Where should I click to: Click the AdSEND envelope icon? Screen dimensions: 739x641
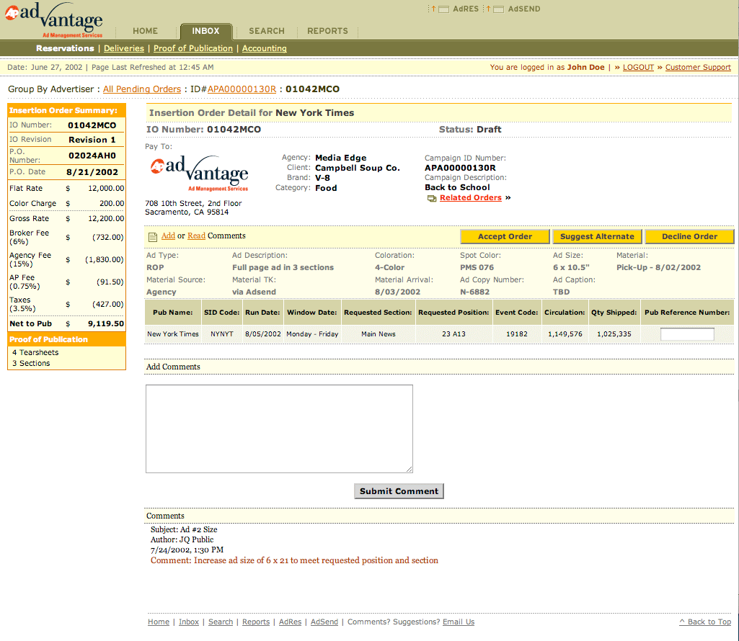click(x=498, y=9)
